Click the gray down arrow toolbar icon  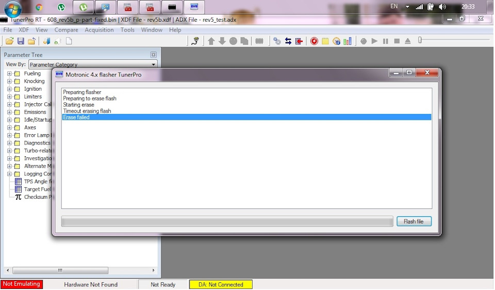[222, 41]
